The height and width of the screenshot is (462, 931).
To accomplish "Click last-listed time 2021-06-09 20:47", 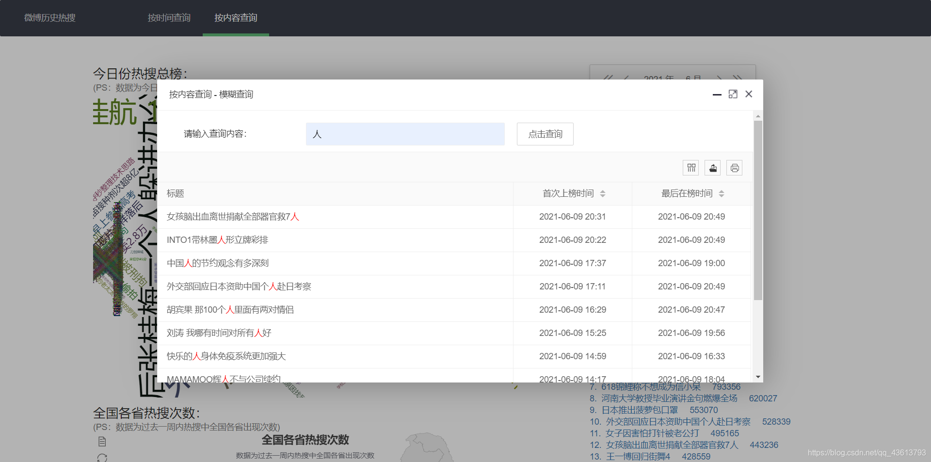I will (x=691, y=310).
